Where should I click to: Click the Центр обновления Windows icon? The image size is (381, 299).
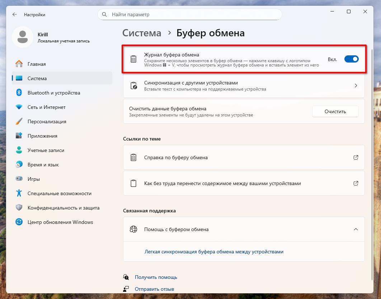click(19, 222)
